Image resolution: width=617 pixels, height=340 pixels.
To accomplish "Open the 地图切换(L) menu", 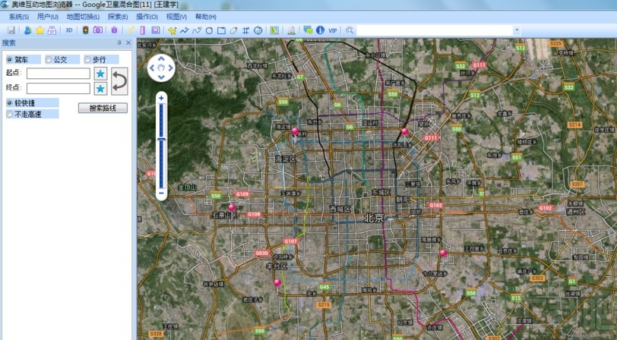I will tap(83, 17).
